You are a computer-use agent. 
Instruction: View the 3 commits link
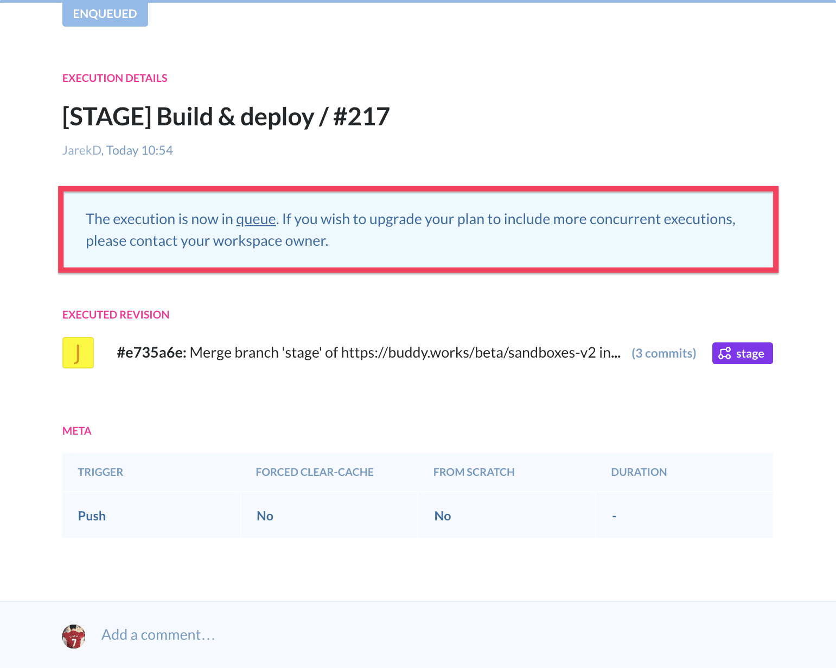[663, 353]
